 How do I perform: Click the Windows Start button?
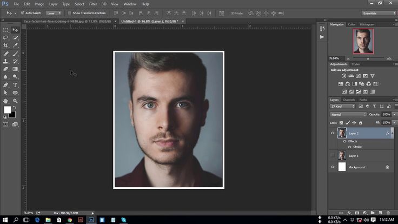(4, 220)
